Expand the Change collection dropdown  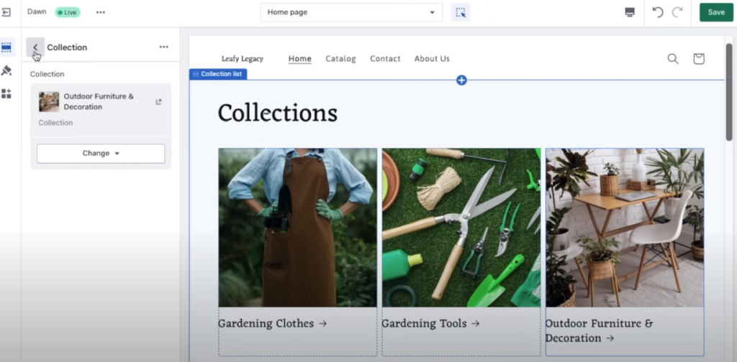[101, 153]
